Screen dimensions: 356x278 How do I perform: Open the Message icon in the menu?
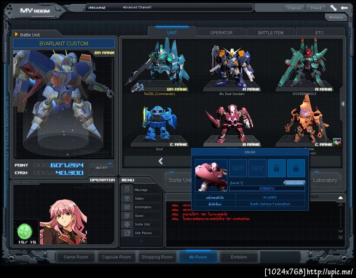click(x=127, y=189)
